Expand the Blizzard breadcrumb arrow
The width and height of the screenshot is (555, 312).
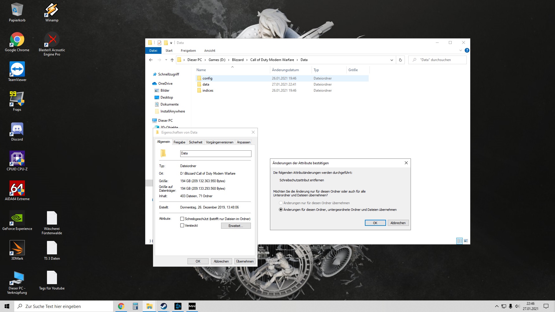[247, 60]
